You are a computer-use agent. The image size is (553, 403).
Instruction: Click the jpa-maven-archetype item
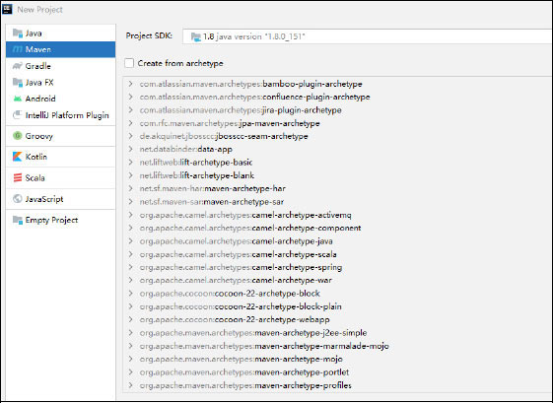pos(230,123)
